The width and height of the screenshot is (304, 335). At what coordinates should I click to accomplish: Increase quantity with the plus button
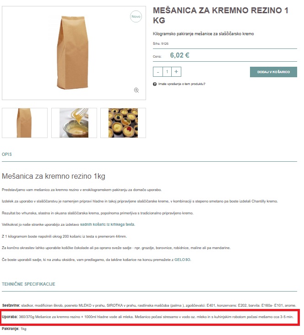(x=176, y=72)
